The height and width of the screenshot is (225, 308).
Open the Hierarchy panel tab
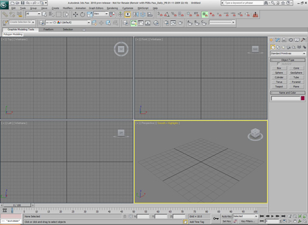coord(284,40)
